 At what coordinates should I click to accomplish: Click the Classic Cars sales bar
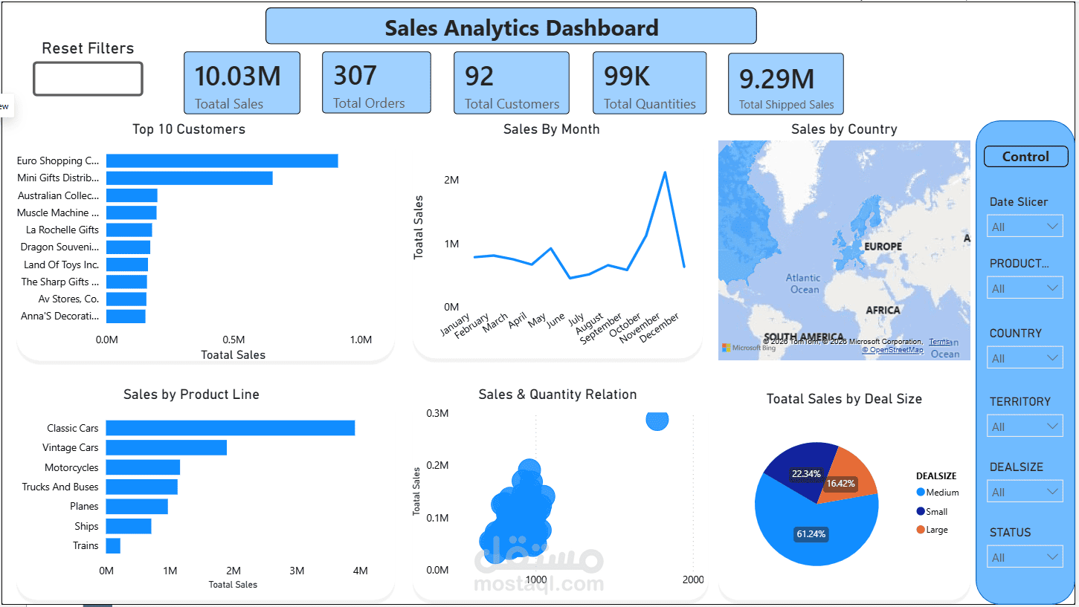(231, 428)
